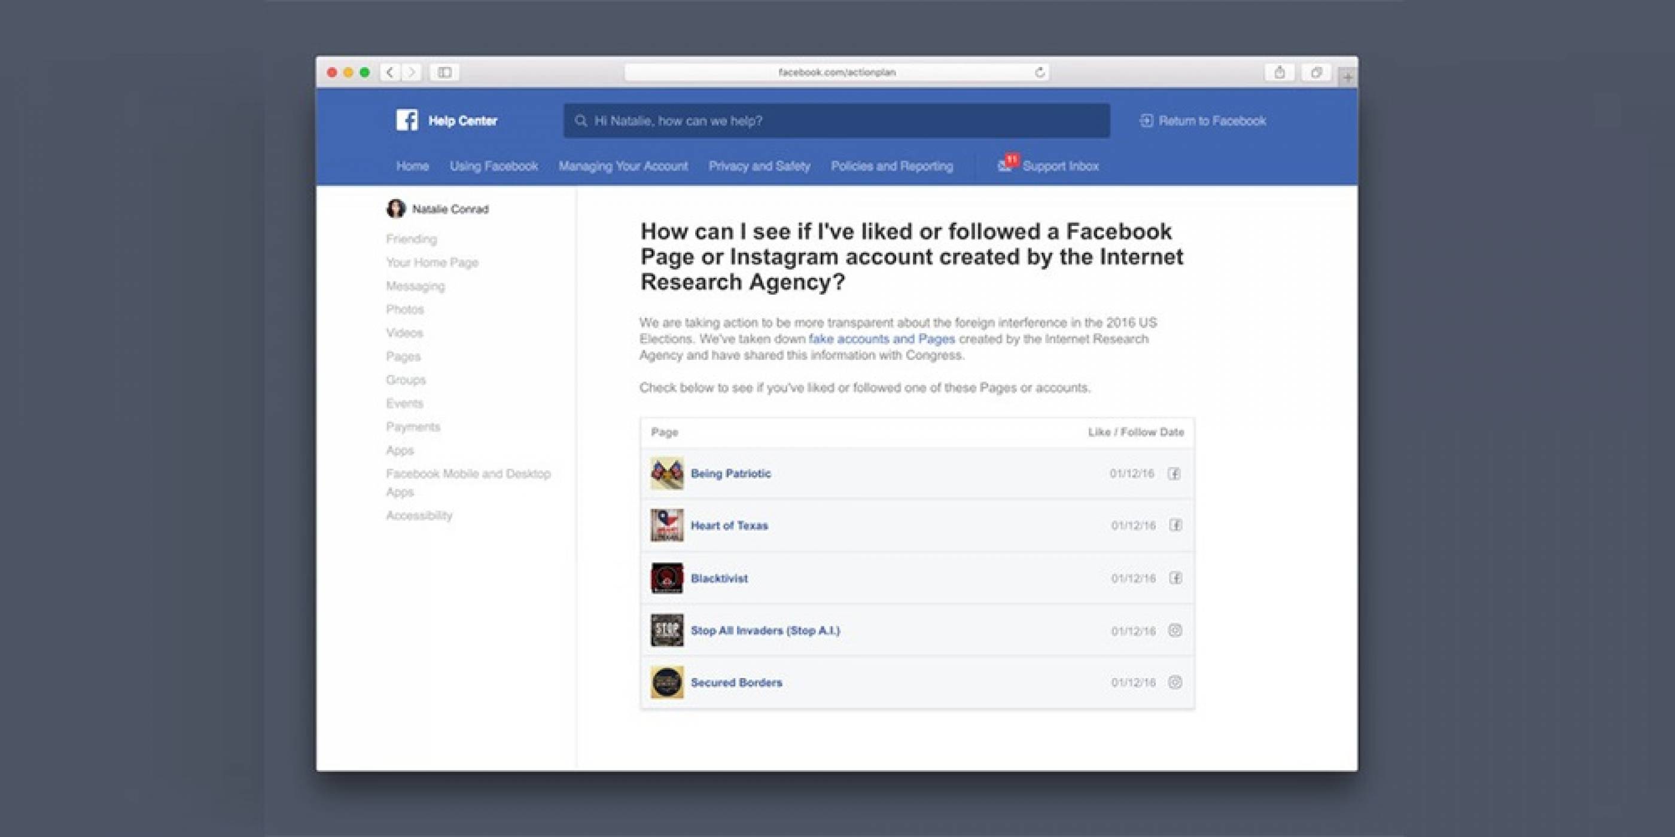1675x837 pixels.
Task: Click Facebook icon in Heart of Texas row
Action: coord(1175,525)
